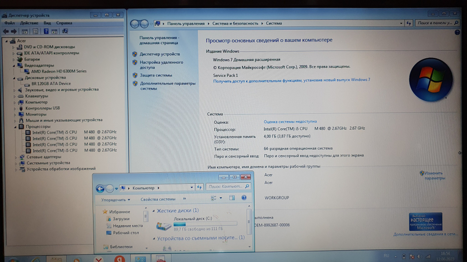467x262 pixels.
Task: Open Действие menu in Device Manager
Action: click(x=29, y=23)
